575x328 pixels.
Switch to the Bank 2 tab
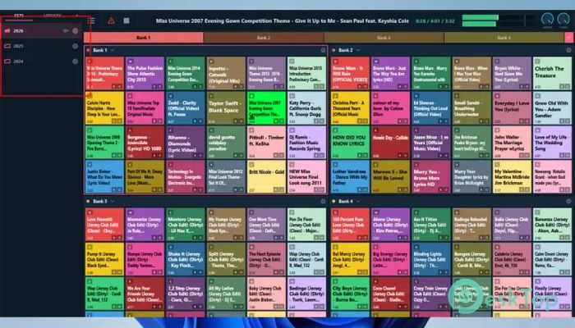pos(264,38)
